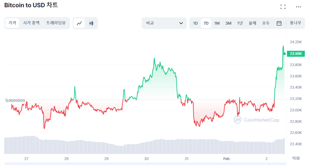Switch to candlestick chart view

tap(91, 23)
